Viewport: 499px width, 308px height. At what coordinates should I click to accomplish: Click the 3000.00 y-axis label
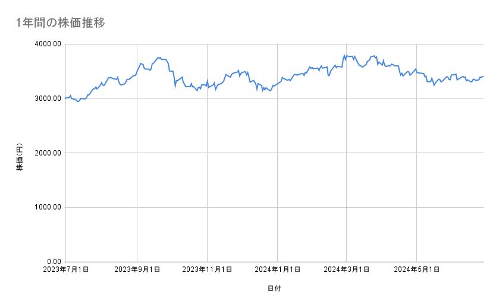[x=47, y=99]
